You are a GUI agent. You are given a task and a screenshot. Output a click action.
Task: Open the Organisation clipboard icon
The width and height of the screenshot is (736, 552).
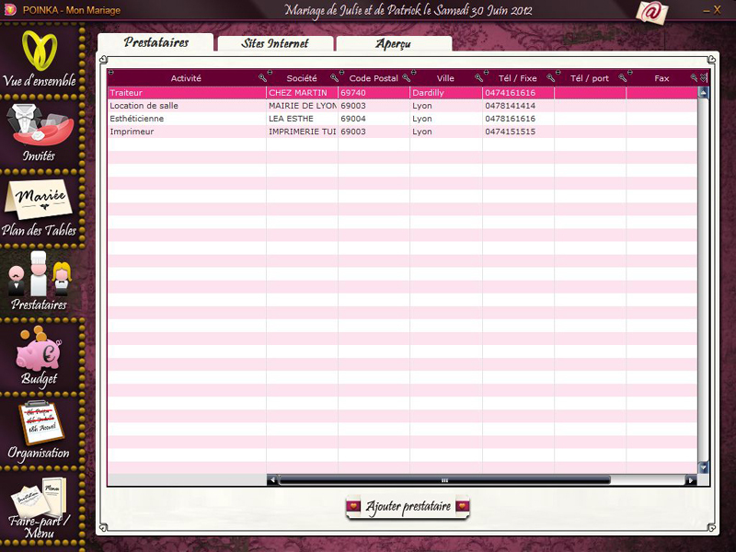click(41, 422)
